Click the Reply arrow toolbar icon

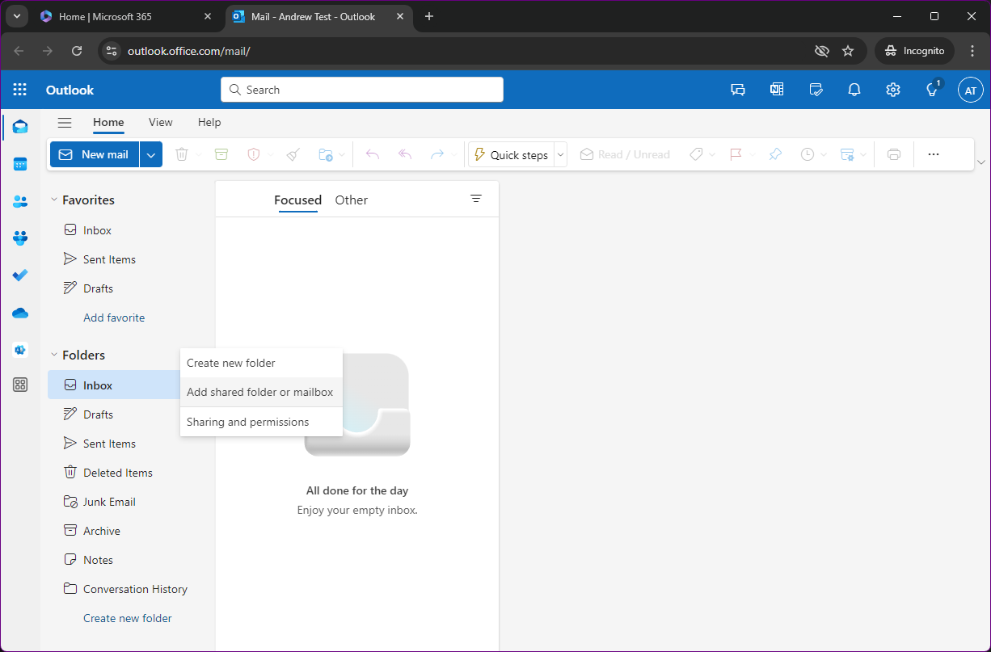(372, 154)
